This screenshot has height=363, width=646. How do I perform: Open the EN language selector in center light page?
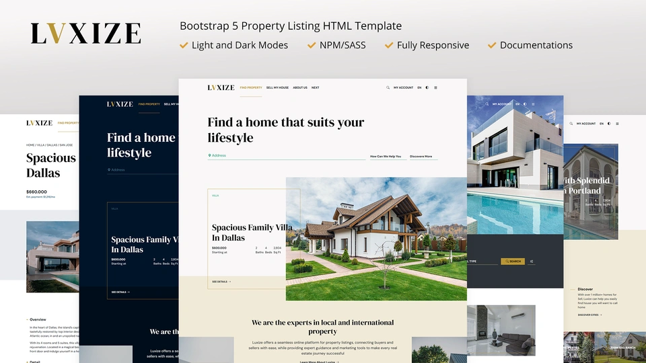419,87
